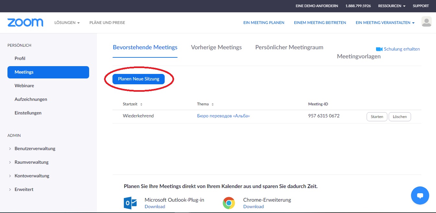The width and height of the screenshot is (436, 213).
Task: Switch to Vorherige Meetings tab
Action: pyautogui.click(x=216, y=47)
